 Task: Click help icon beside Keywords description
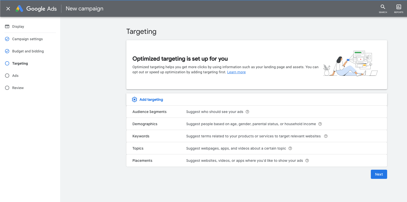tap(326, 136)
